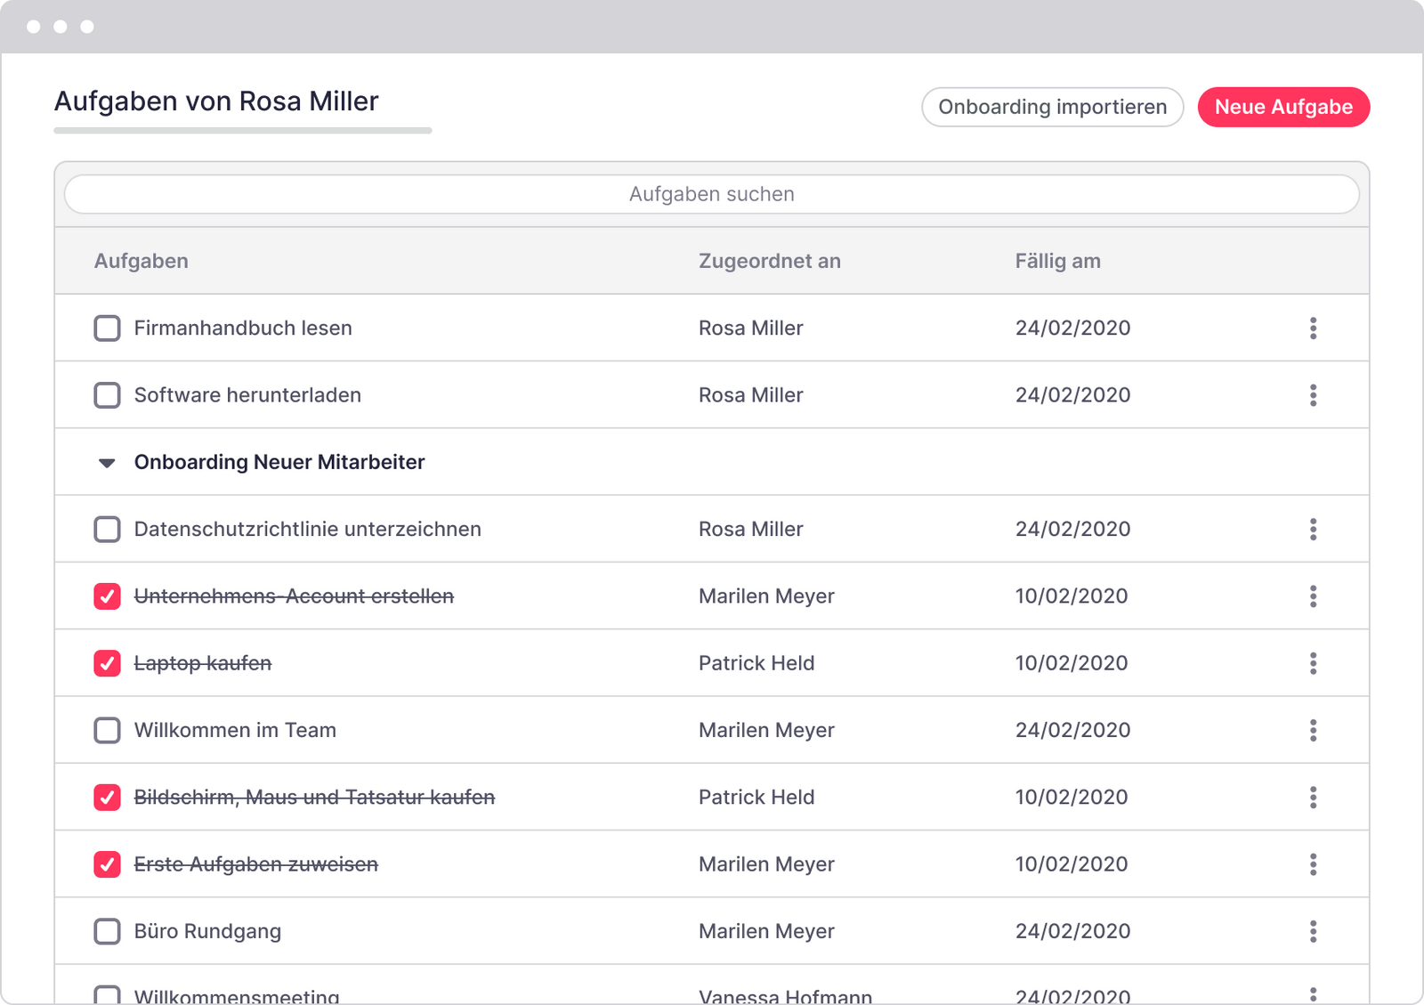The height and width of the screenshot is (1005, 1424).
Task: Check the Firmanhandbuch lesen checkbox
Action: coord(108,328)
